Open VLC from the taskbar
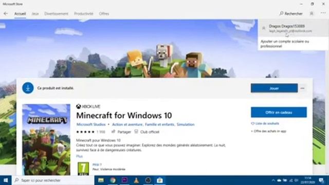Viewport: 329px width, 185px height. point(136,180)
